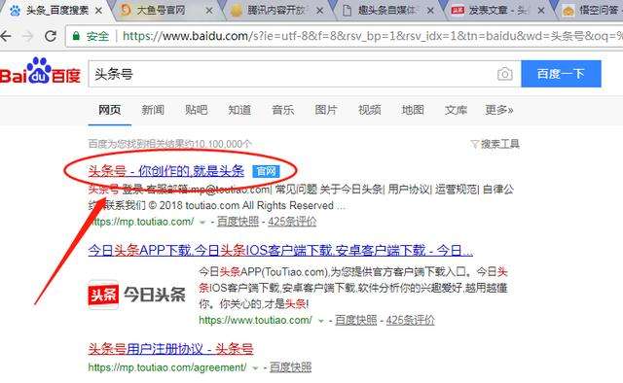The image size is (623, 383).
Task: Close the 大鱼号官网 tab
Action: (x=209, y=11)
